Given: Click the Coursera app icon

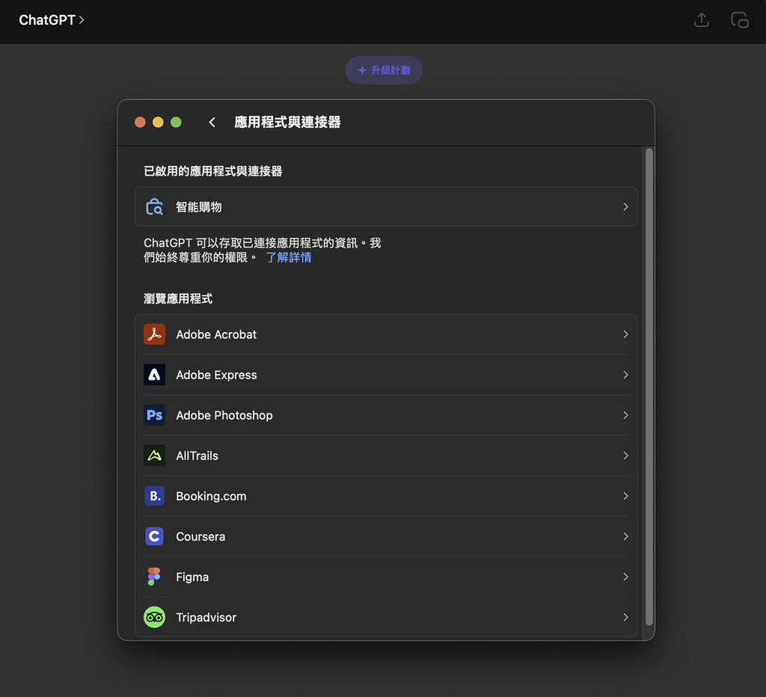Looking at the screenshot, I should [154, 536].
